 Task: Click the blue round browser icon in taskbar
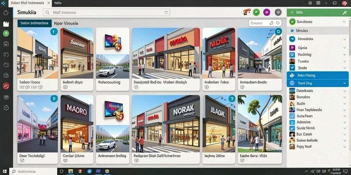[89, 172]
